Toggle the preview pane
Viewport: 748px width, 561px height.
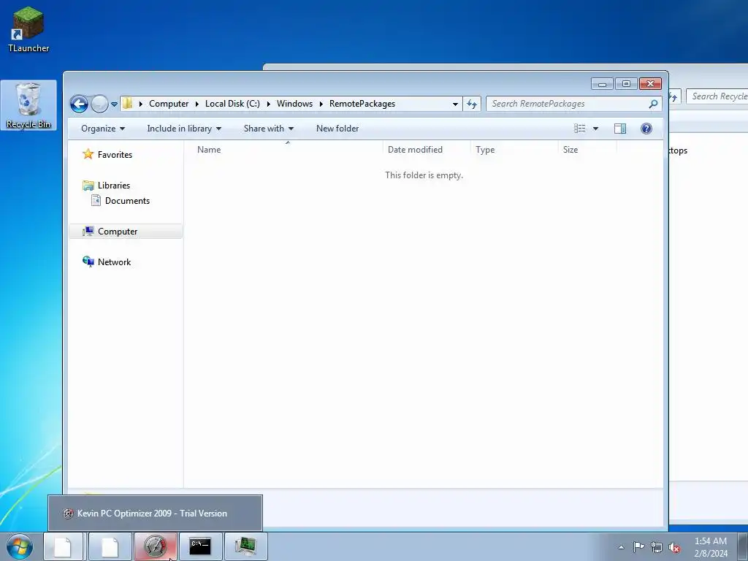[620, 129]
